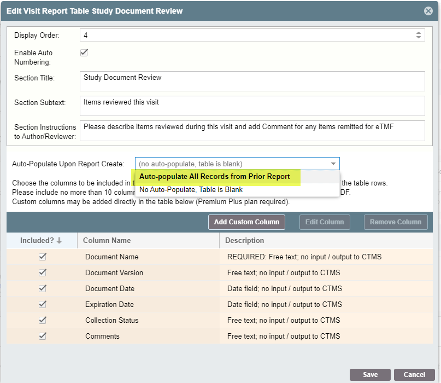
Task: Edit the Section Instructions text field
Action: pos(252,130)
